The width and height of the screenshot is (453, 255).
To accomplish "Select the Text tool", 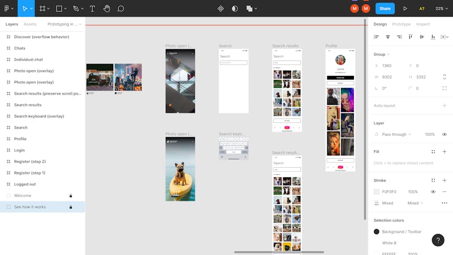I will (x=92, y=8).
